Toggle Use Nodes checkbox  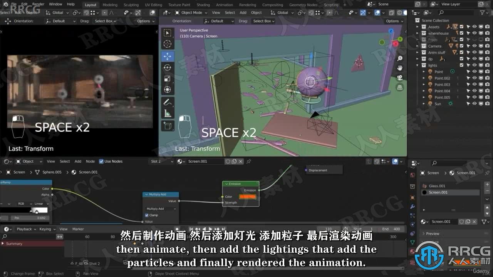coord(101,161)
